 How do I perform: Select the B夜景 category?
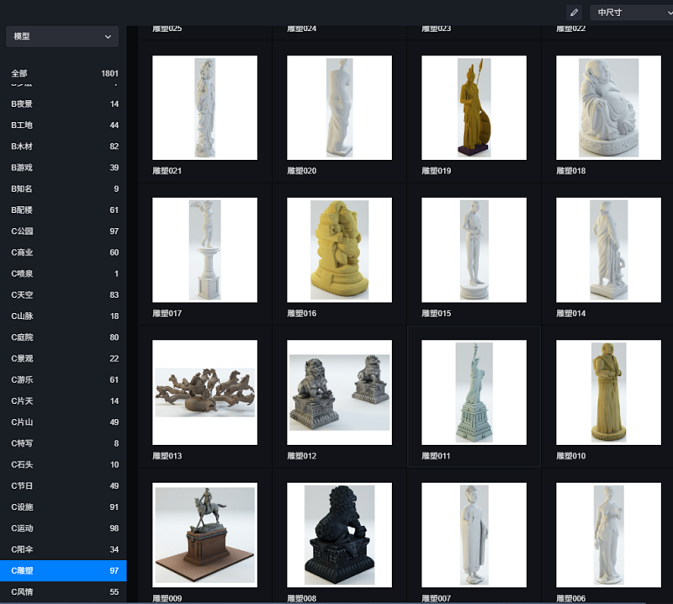(x=64, y=103)
